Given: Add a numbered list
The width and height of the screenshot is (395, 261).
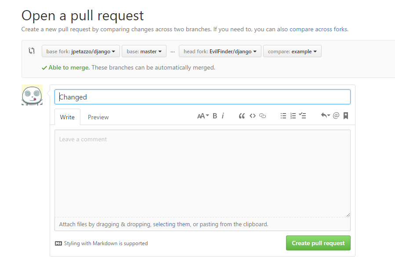Looking at the screenshot, I should tap(293, 116).
